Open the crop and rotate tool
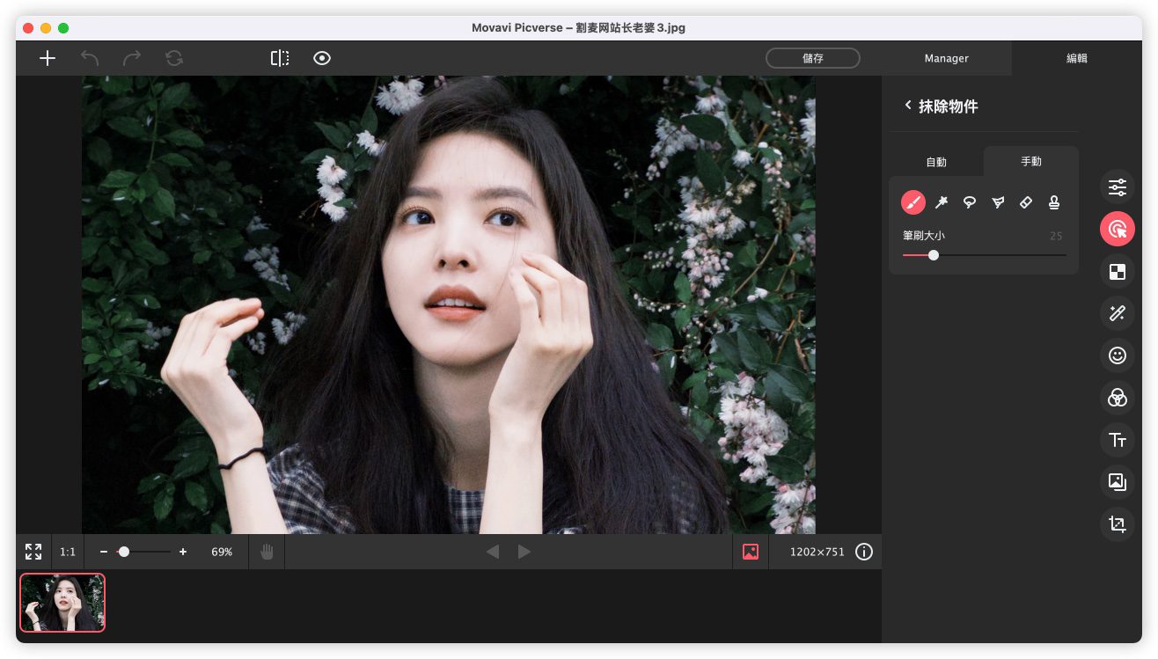This screenshot has height=659, width=1158. pos(1118,524)
